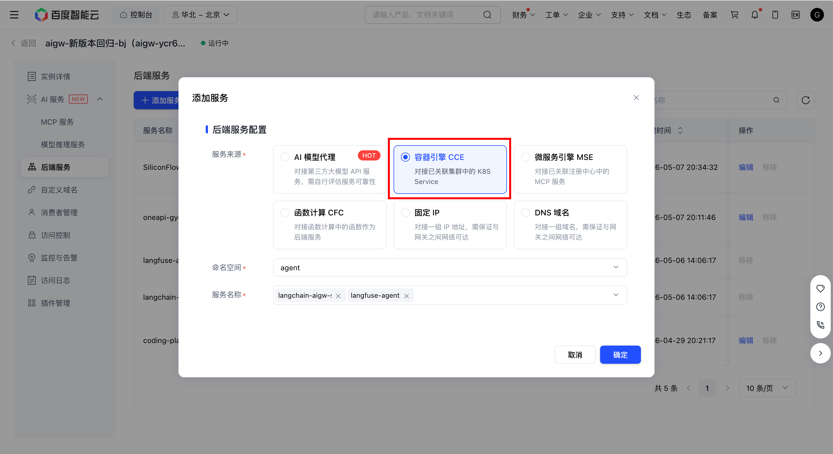The width and height of the screenshot is (833, 454).
Task: Expand the floating side panel arrow
Action: click(820, 353)
